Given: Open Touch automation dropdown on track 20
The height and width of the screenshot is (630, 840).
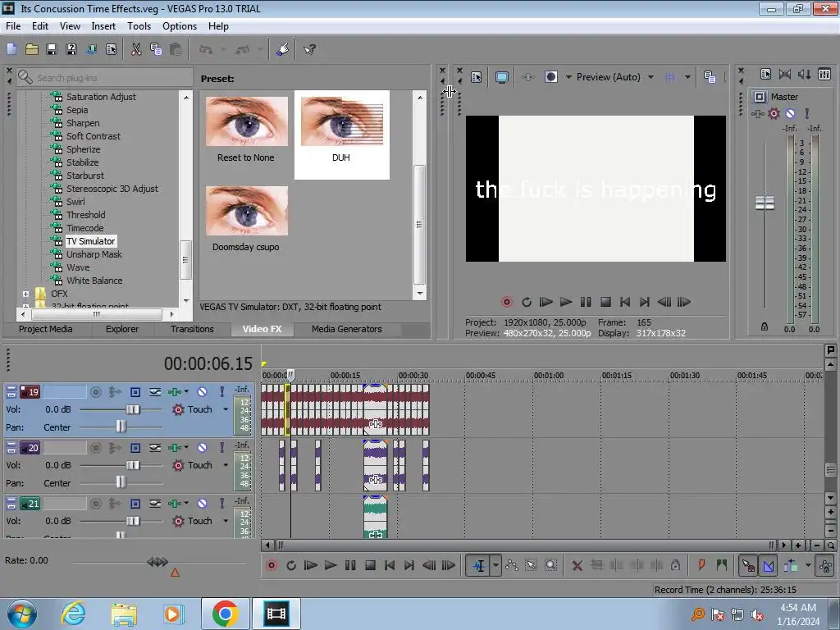Looking at the screenshot, I should click(226, 465).
